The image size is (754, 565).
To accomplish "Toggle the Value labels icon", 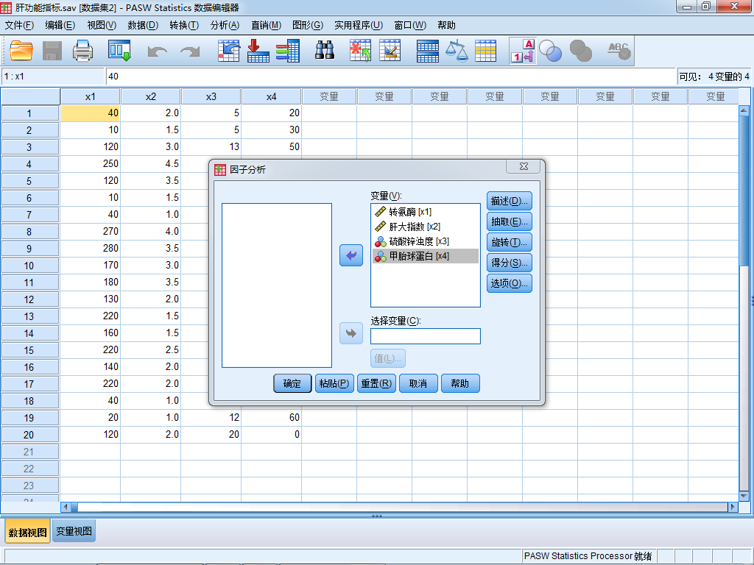I will pyautogui.click(x=523, y=51).
